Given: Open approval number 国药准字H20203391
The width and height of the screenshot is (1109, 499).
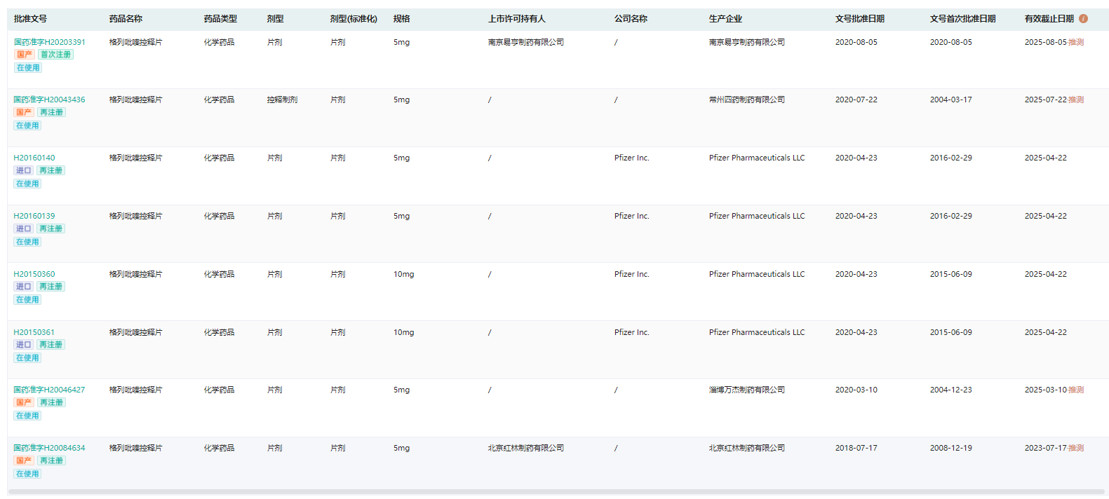Looking at the screenshot, I should 49,42.
